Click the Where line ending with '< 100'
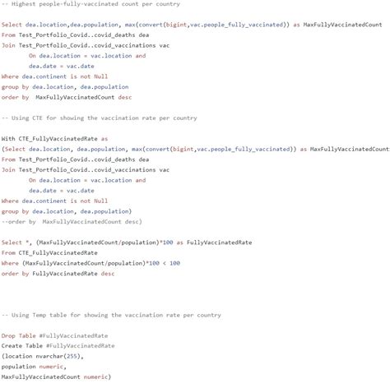This screenshot has width=390, height=383. coord(91,263)
